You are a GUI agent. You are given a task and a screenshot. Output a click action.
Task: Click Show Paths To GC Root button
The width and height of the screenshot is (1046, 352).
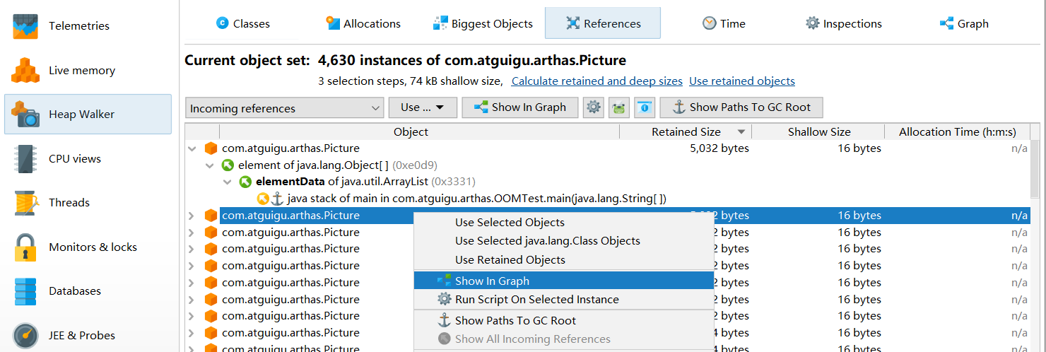pyautogui.click(x=741, y=107)
